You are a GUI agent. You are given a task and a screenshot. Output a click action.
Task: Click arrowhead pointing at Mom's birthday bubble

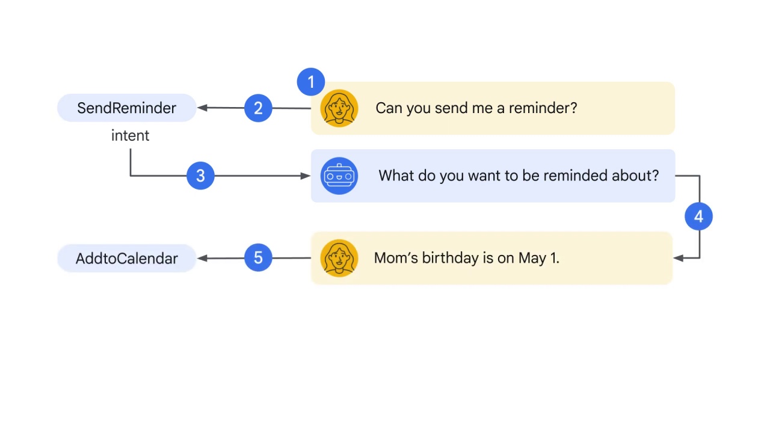[678, 258]
